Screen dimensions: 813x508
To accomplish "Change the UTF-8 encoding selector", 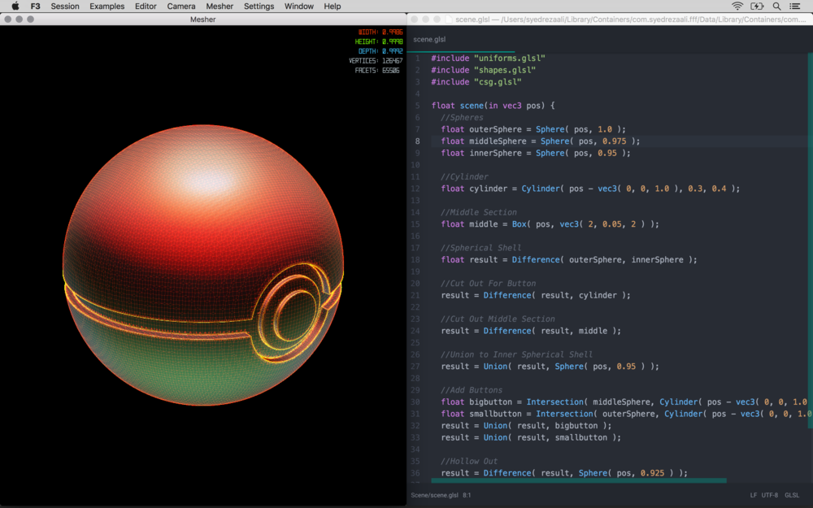I will coord(770,495).
